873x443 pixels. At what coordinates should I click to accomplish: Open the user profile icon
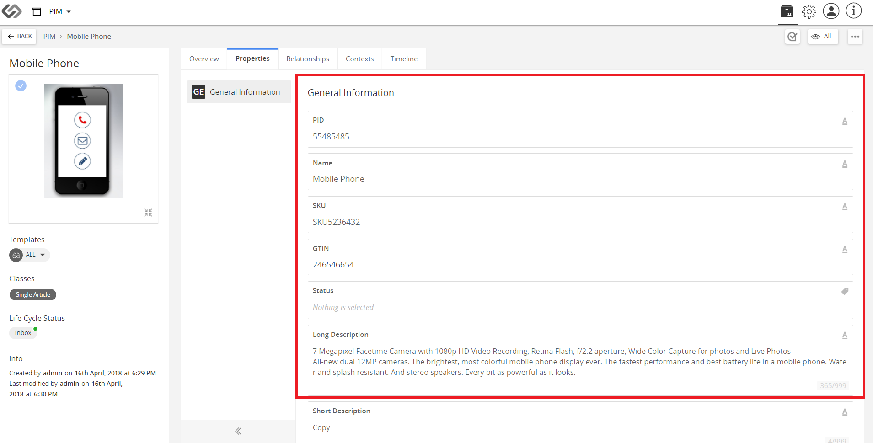click(x=831, y=11)
